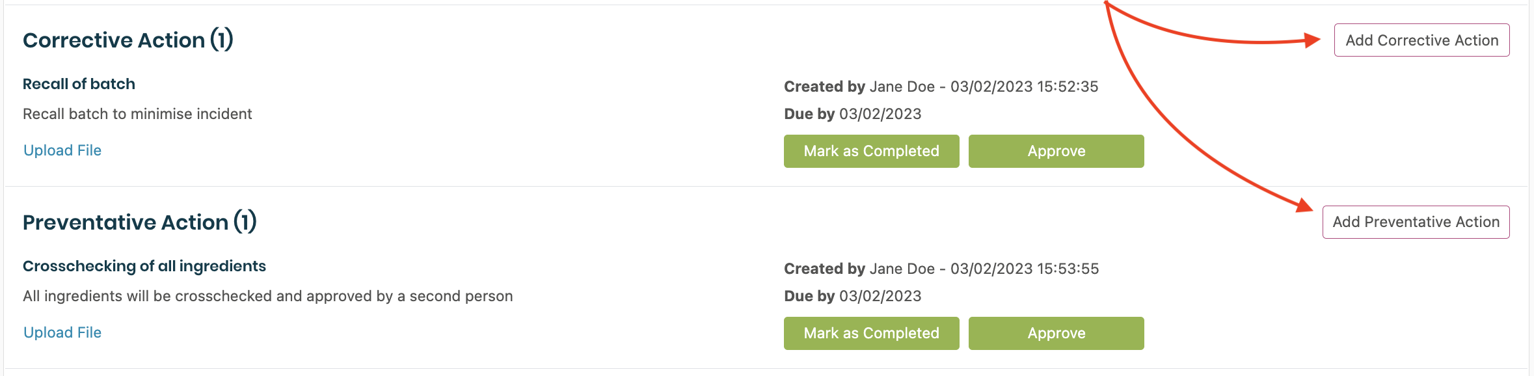
Task: Click the Recall of batch title
Action: (79, 84)
